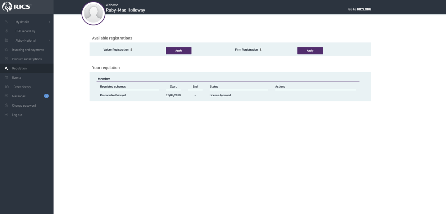Expand the My details submenu chevron
This screenshot has width=446, height=214.
click(49, 22)
